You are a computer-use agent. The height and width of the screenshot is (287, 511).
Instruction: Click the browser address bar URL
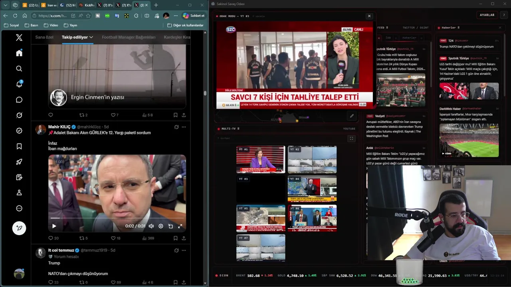(53, 16)
